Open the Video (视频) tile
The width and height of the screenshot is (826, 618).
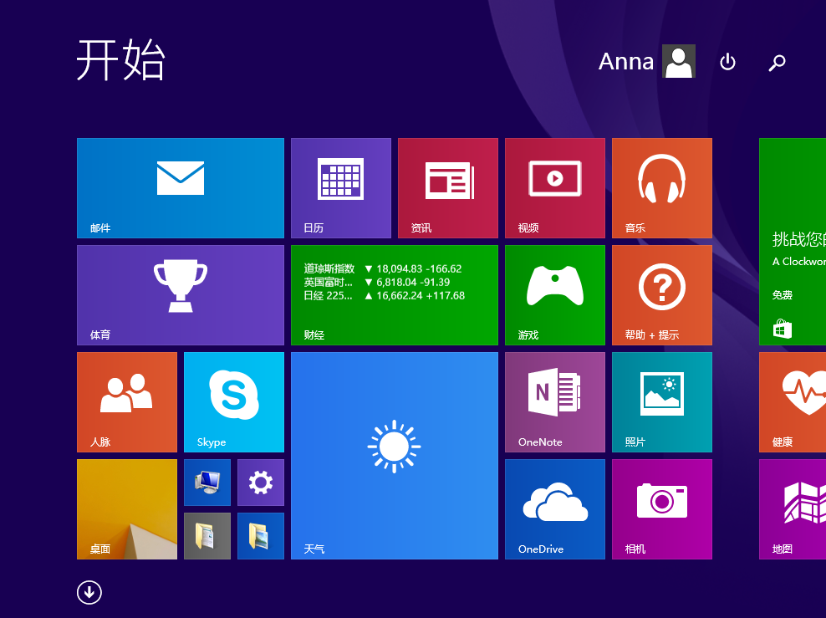(553, 187)
